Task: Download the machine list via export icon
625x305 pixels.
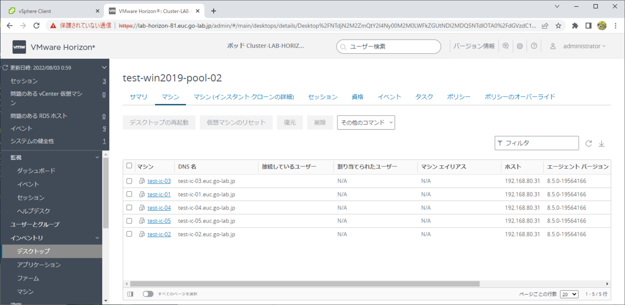Action: pos(602,143)
